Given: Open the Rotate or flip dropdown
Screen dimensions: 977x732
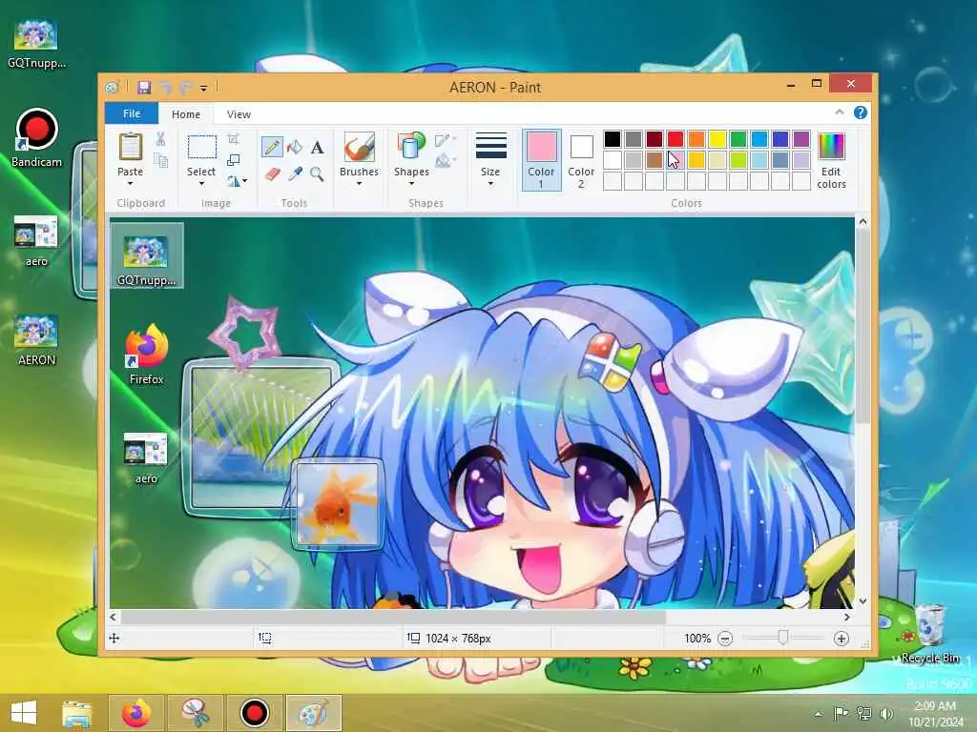Looking at the screenshot, I should (x=237, y=181).
